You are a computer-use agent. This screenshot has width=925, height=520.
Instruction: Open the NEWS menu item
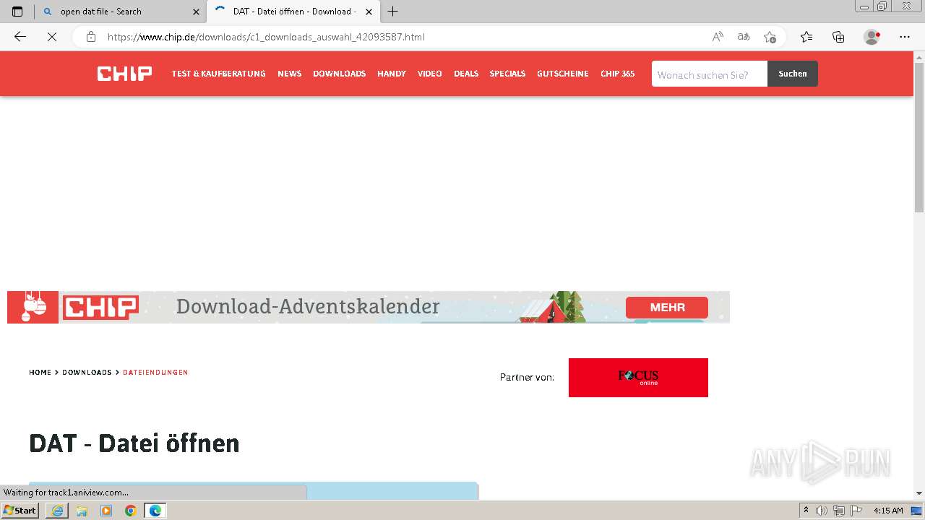[x=289, y=74]
